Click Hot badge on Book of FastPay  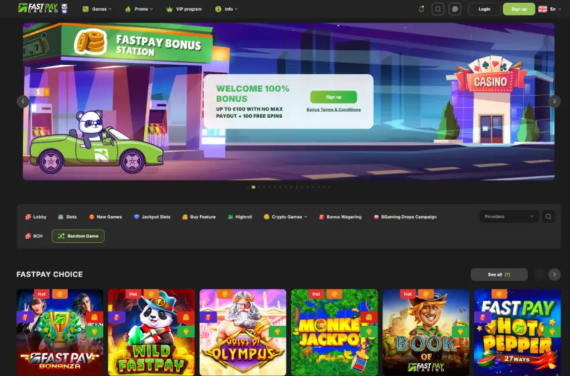tap(408, 294)
